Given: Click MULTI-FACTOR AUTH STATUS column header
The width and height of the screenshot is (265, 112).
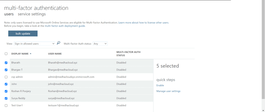Looking at the screenshot, I should [x=129, y=54].
